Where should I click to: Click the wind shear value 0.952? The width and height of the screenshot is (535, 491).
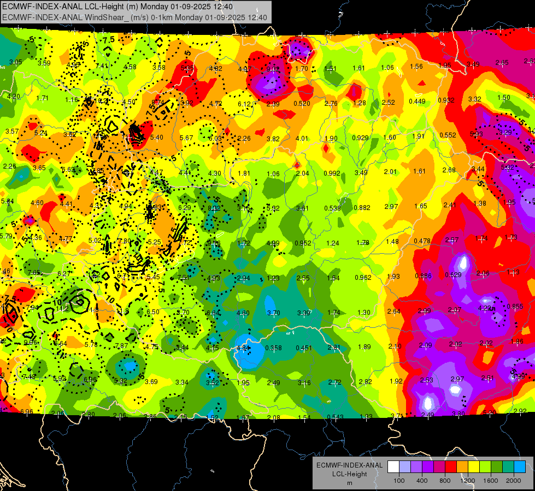[x=303, y=243]
